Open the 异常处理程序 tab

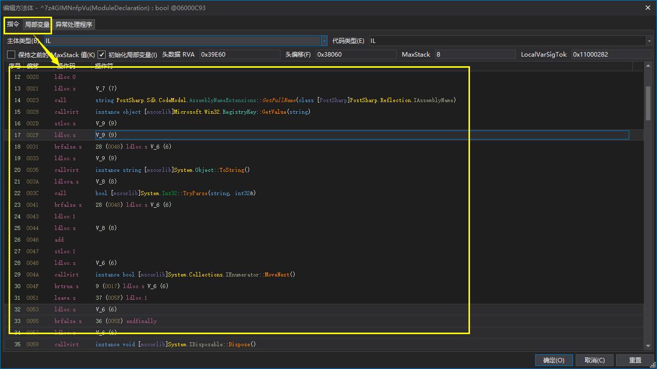pos(73,24)
